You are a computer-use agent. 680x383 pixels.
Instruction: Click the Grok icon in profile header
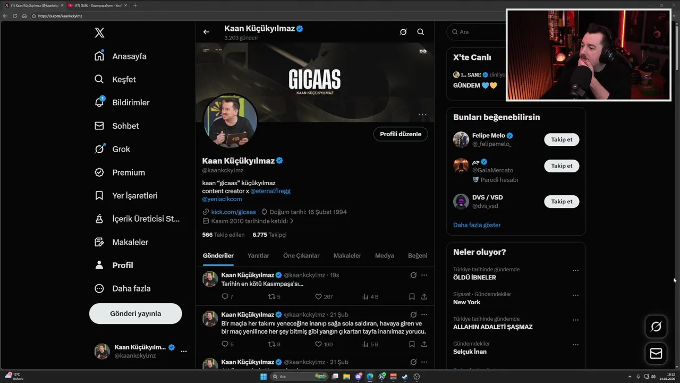(403, 32)
